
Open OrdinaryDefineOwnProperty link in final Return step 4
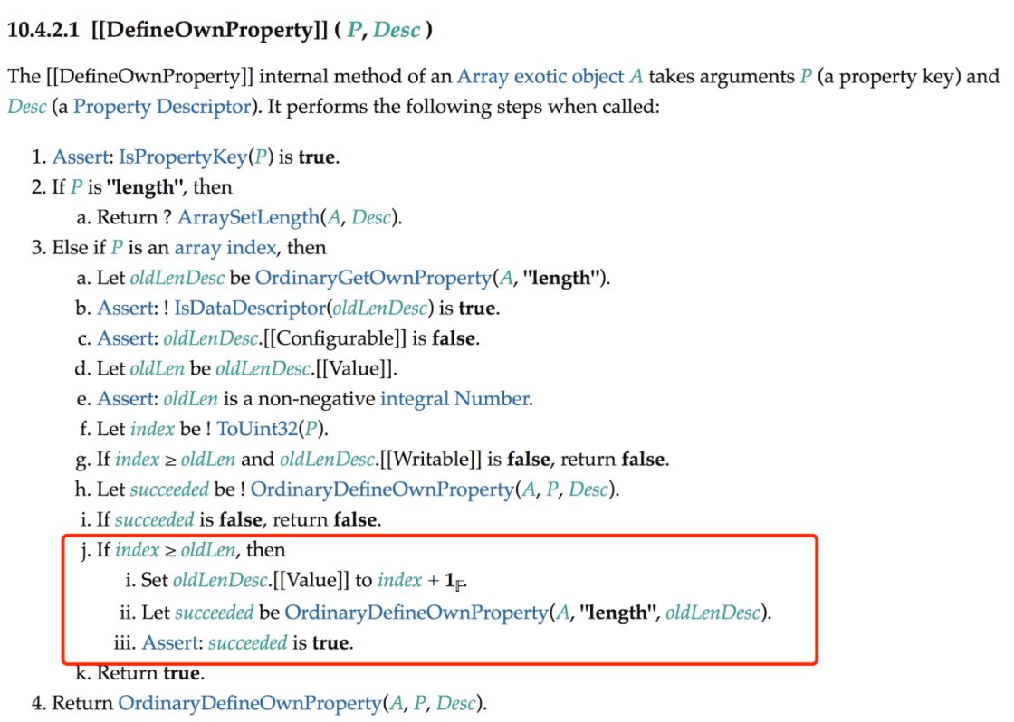click(250, 703)
